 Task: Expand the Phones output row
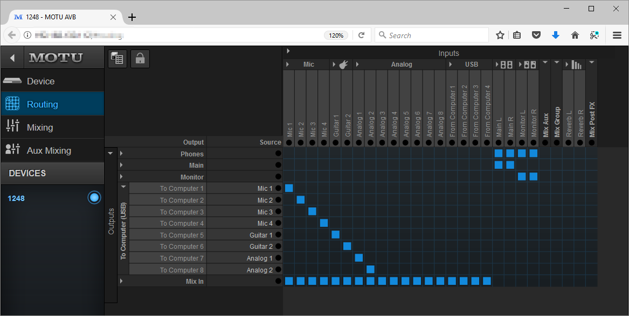click(x=121, y=153)
